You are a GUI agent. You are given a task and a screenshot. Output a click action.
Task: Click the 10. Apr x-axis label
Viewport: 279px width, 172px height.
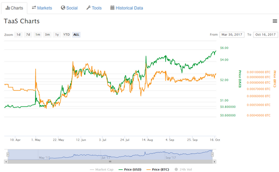[15, 140]
